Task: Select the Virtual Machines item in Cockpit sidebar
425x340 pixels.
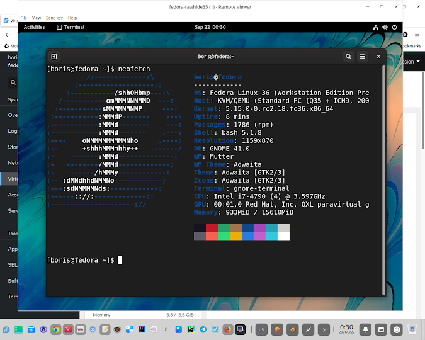Action: tap(9, 179)
